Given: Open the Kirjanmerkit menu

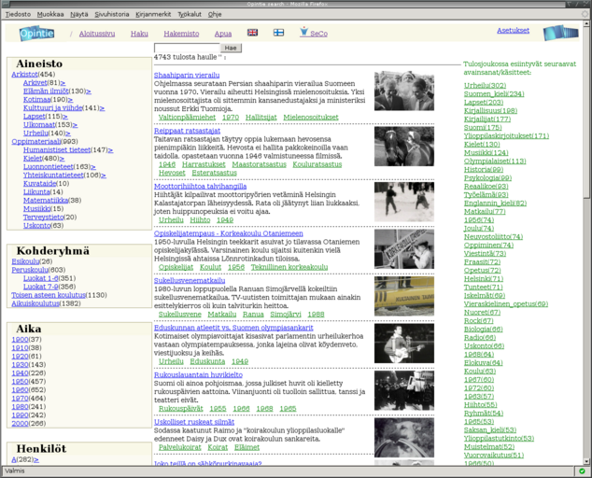Looking at the screenshot, I should point(153,14).
